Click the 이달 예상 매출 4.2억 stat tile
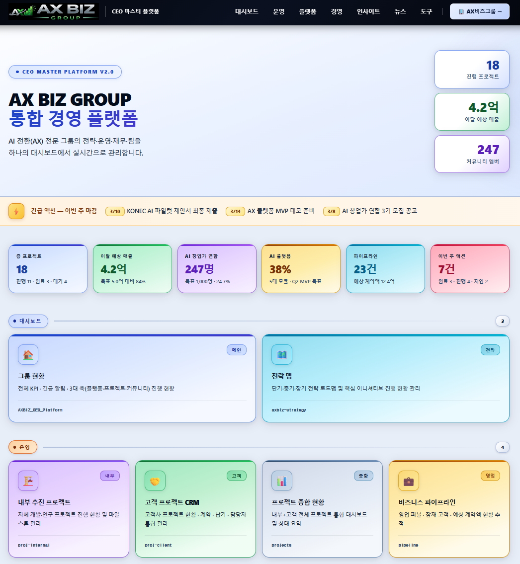 (132, 269)
